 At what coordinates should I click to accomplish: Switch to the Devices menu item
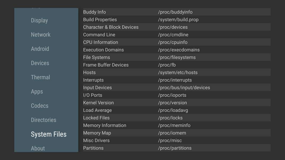point(40,63)
